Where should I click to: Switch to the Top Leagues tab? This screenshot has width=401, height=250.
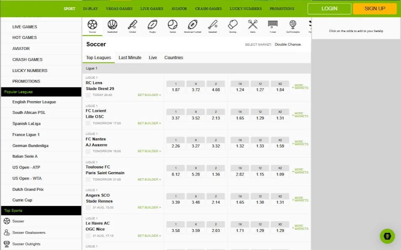[x=98, y=58]
